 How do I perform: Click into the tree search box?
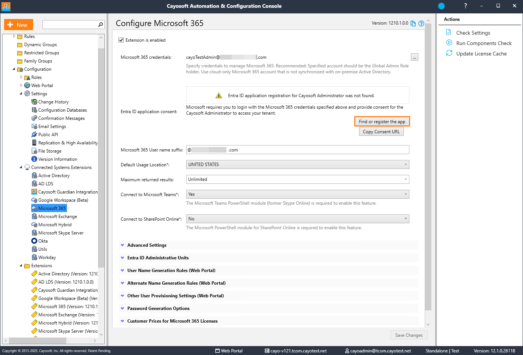70,25
